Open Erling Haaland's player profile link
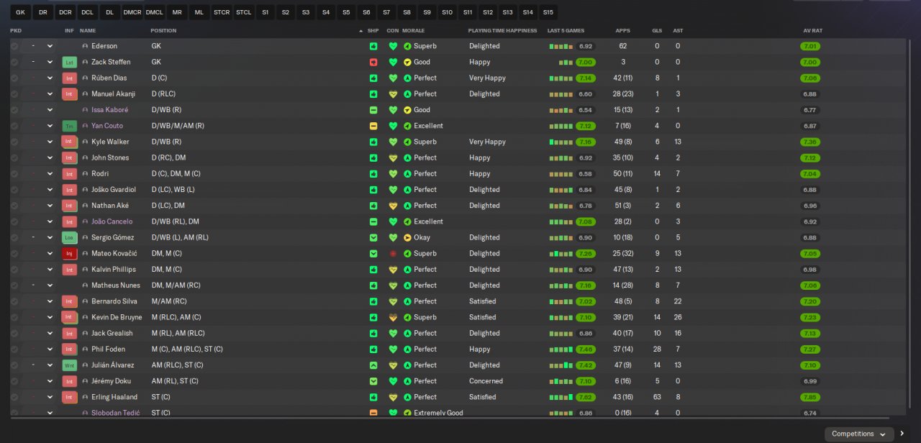Screen dimensions: 921x443 [x=114, y=397]
